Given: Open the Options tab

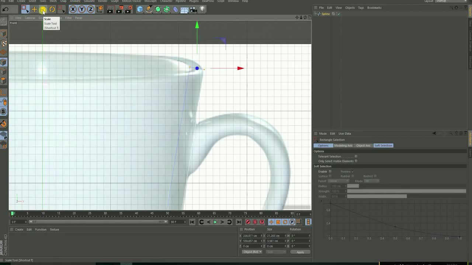Looking at the screenshot, I should [323, 145].
